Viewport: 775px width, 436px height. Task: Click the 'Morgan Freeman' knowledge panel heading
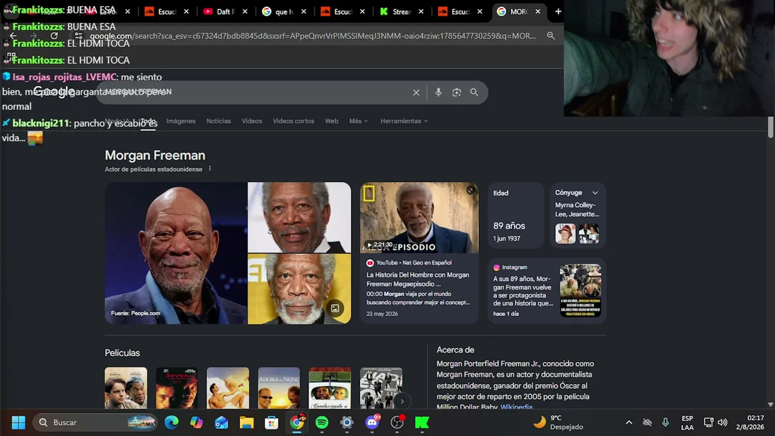point(155,155)
